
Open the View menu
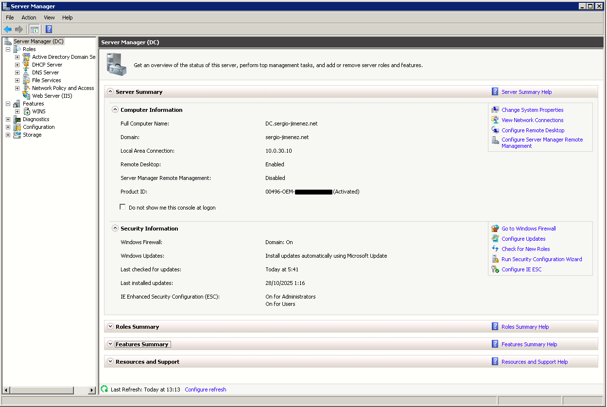tap(49, 18)
